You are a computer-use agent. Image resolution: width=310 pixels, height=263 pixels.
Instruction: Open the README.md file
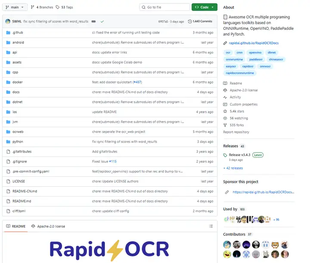point(22,201)
